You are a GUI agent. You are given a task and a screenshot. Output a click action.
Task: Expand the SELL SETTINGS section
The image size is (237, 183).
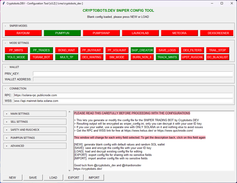tap(35, 122)
